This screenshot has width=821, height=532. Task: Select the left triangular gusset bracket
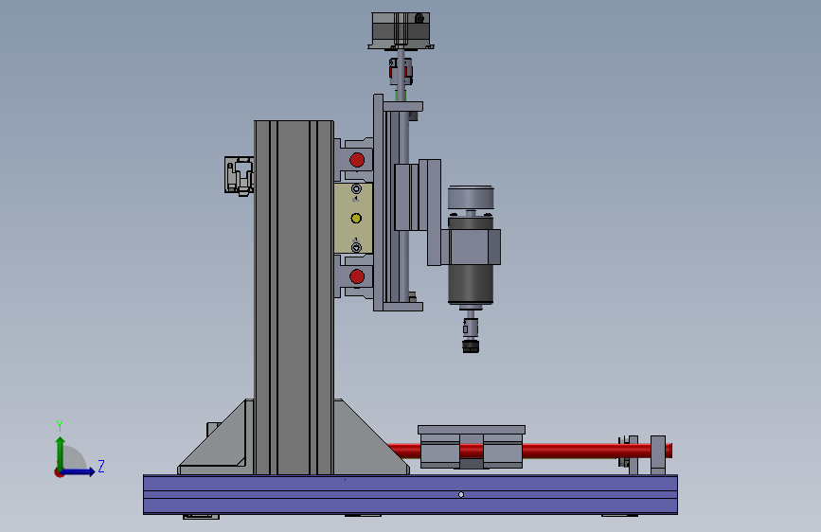coord(216,437)
